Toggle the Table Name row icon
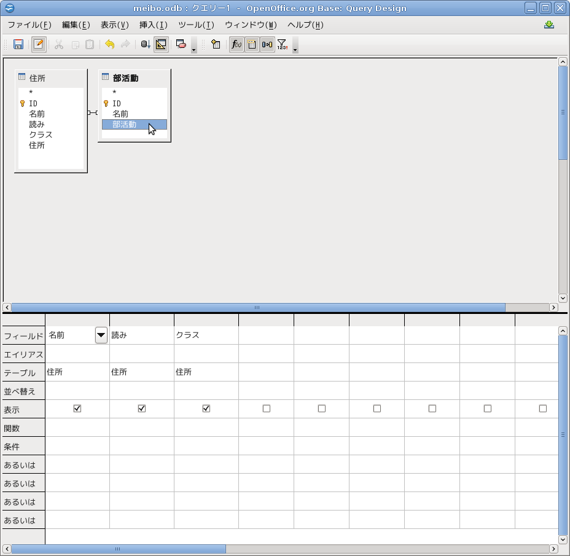The image size is (570, 556). coord(252,44)
